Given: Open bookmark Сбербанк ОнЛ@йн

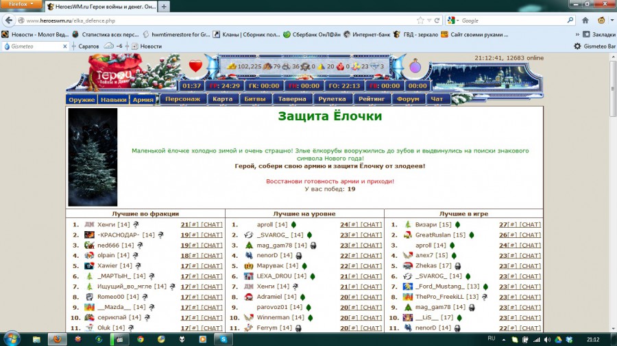Looking at the screenshot, I should (x=312, y=34).
